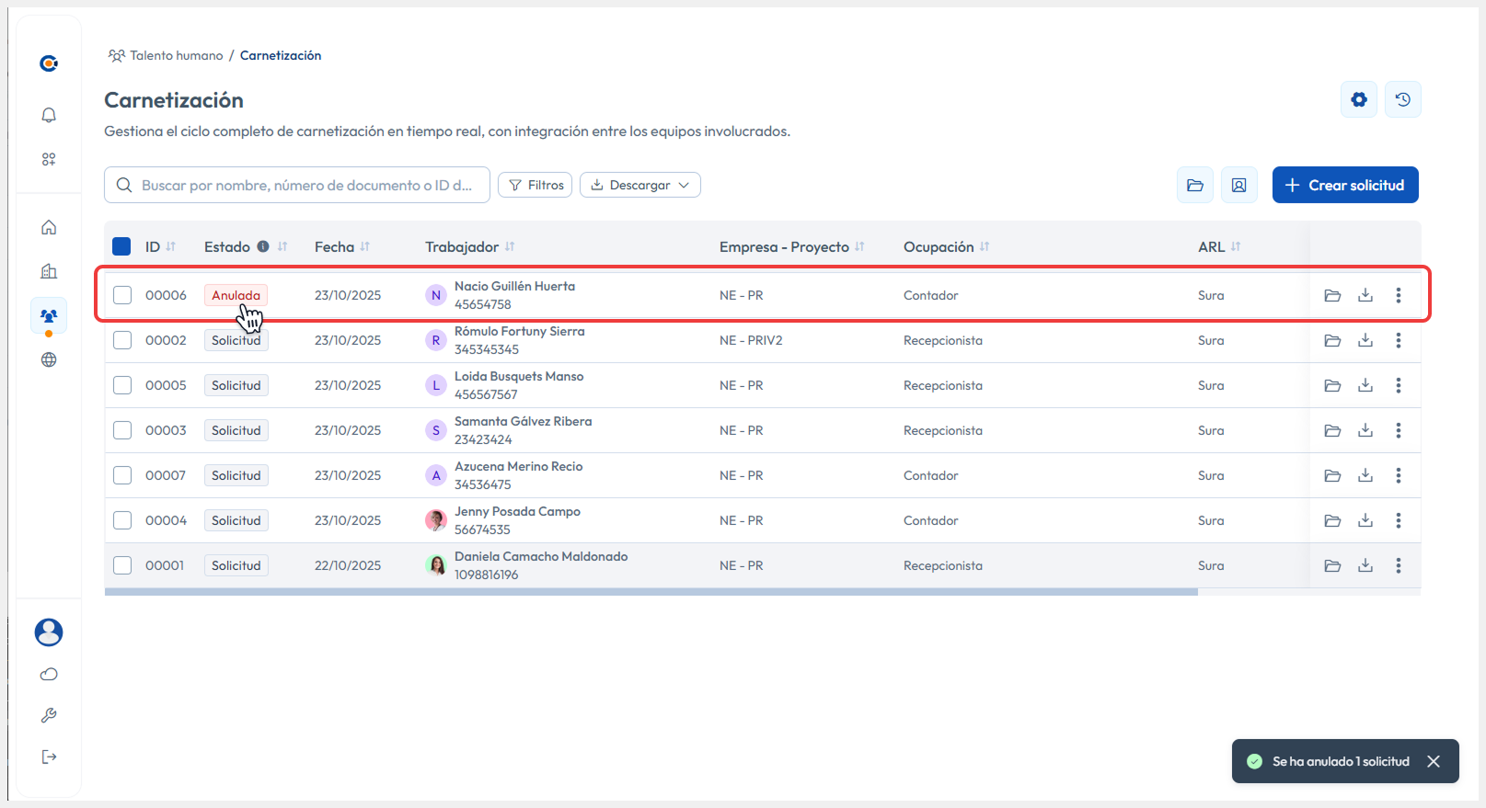
Task: Open the notifications bell in sidebar
Action: click(x=49, y=115)
